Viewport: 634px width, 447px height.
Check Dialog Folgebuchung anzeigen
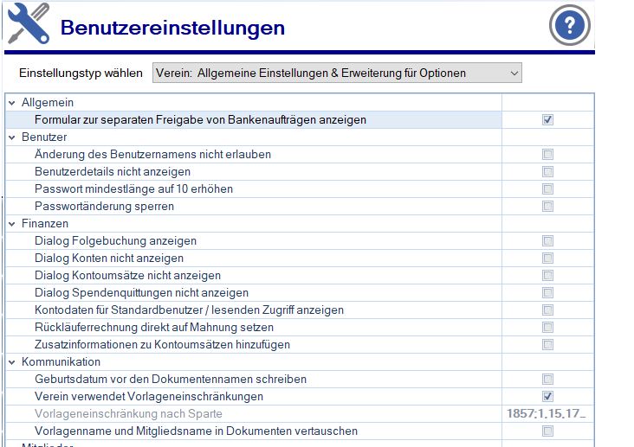pyautogui.click(x=547, y=241)
